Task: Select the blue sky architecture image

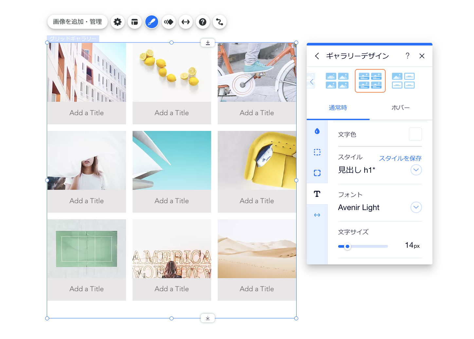Action: [172, 160]
